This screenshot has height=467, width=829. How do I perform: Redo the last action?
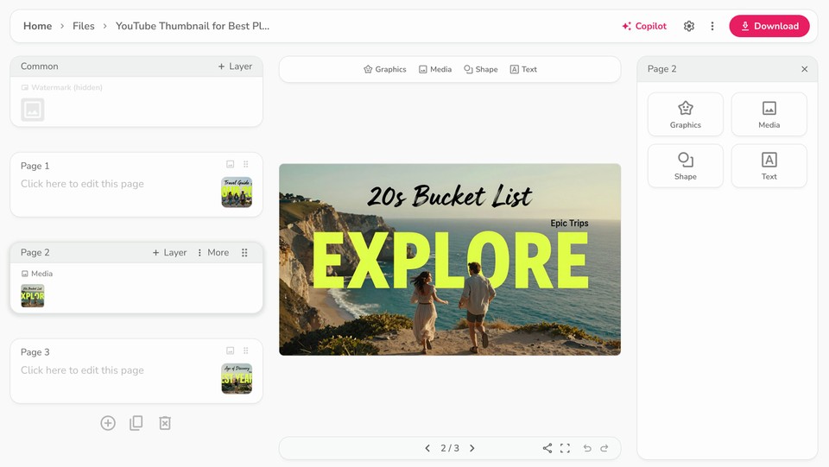tap(604, 448)
